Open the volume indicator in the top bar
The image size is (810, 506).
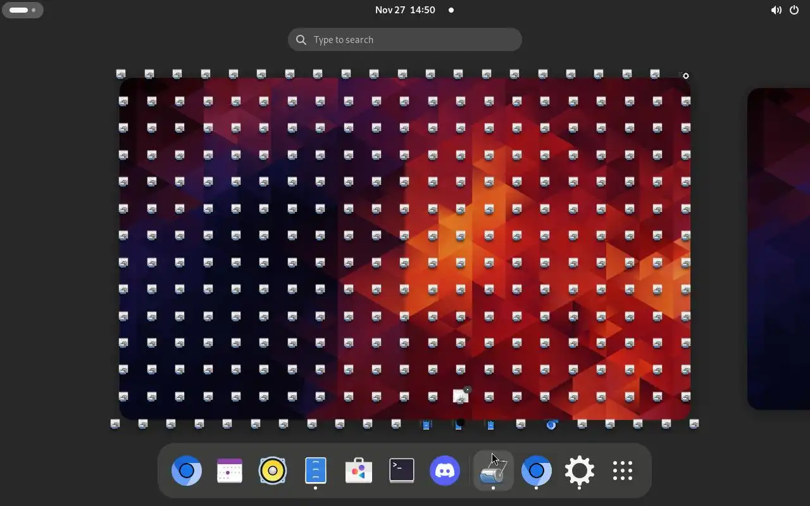776,10
